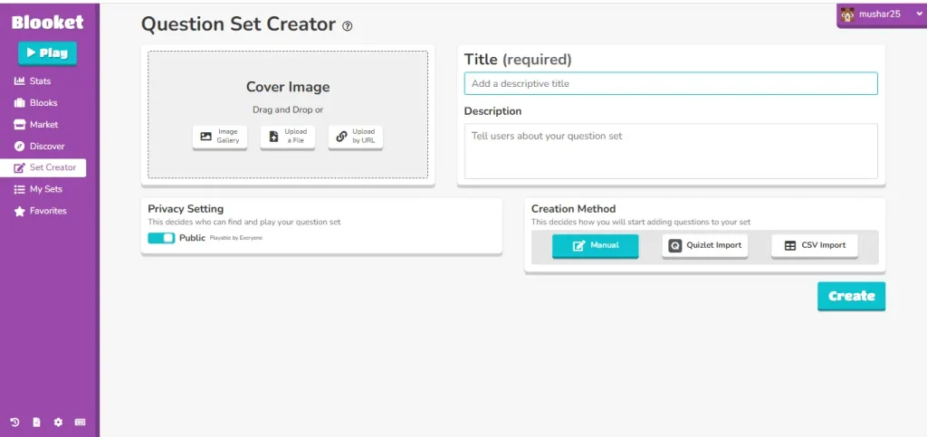Click the Play button
The height and width of the screenshot is (437, 927).
pyautogui.click(x=47, y=53)
